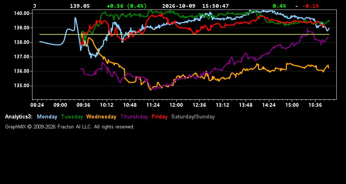
Task: Click the Thurshday legend label
Action: (x=134, y=117)
